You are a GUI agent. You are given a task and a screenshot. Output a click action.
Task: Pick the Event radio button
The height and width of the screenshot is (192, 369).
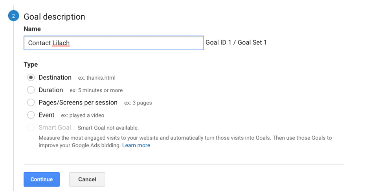pos(31,115)
